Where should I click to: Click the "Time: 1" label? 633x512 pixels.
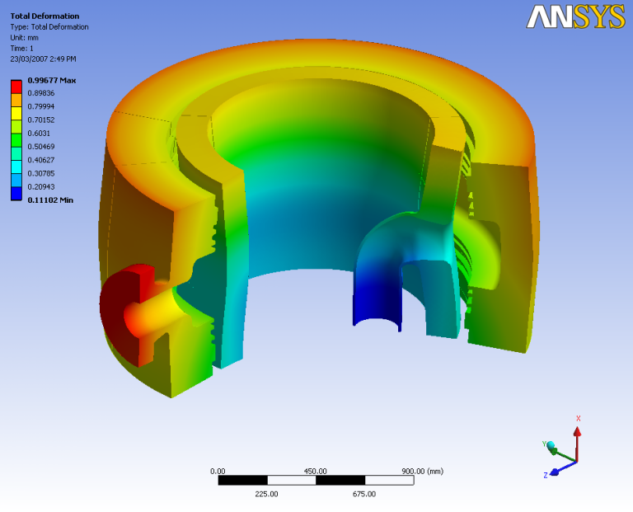click(22, 48)
